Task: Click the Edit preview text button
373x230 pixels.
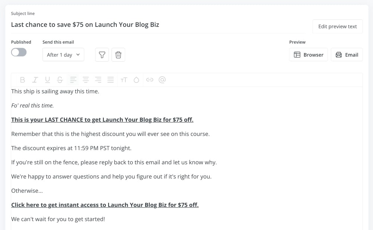Action: [338, 26]
